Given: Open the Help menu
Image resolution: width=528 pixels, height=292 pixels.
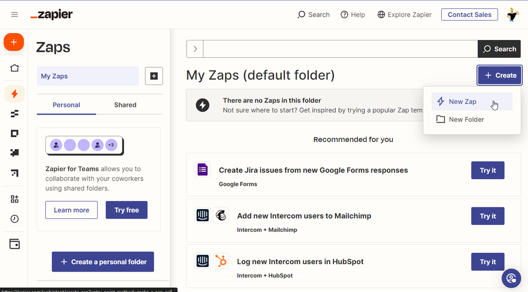Looking at the screenshot, I should [x=353, y=15].
